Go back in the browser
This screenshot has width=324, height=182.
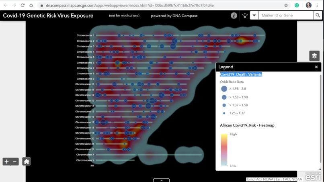(x=6, y=5)
